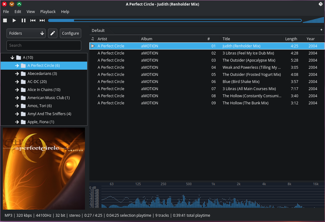The image size is (325, 222).
Task: Click the Configure button
Action: tap(70, 33)
